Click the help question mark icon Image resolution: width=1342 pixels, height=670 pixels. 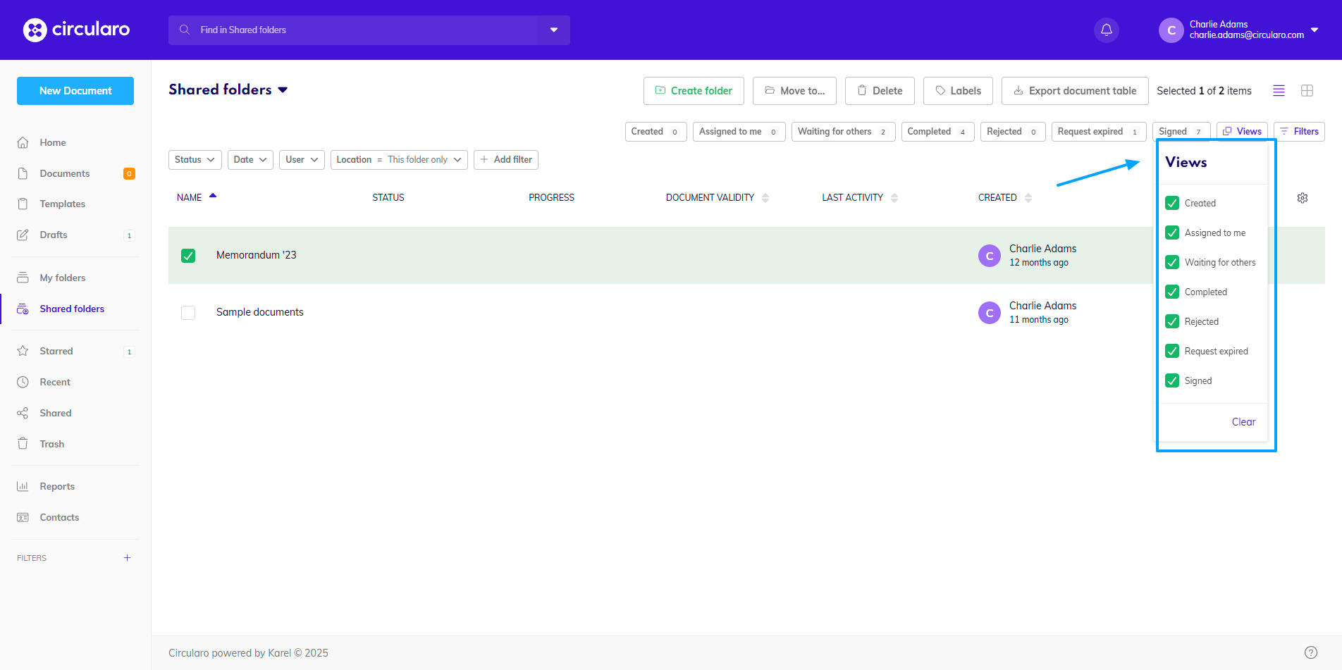[1310, 652]
